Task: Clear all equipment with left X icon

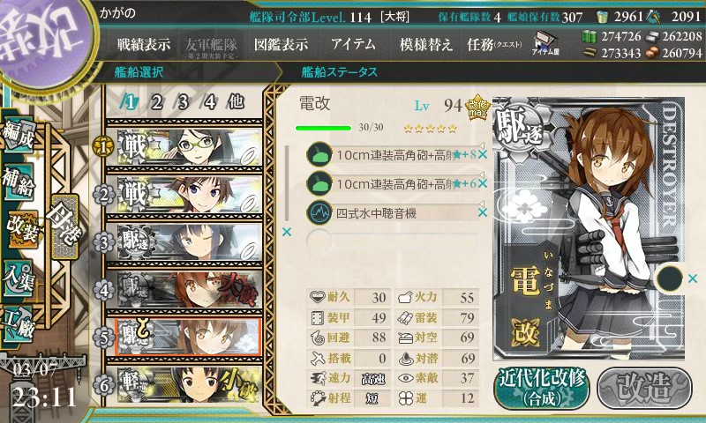Action: 286,232
